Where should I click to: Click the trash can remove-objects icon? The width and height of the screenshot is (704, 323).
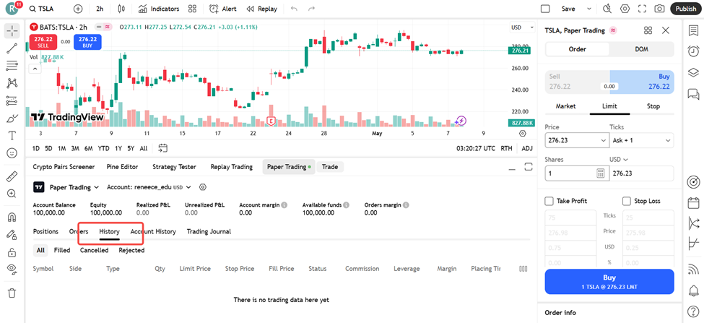[12, 293]
